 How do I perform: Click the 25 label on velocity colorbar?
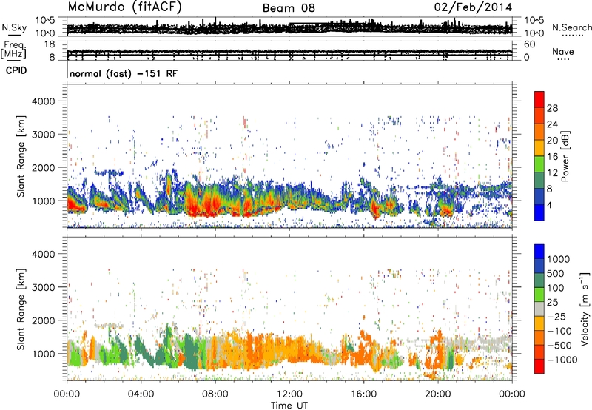(553, 303)
